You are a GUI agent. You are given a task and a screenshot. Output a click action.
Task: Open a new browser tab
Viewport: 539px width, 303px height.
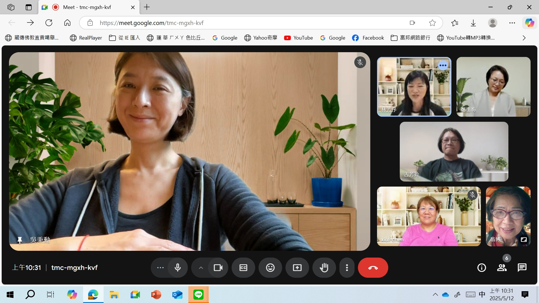click(x=147, y=7)
